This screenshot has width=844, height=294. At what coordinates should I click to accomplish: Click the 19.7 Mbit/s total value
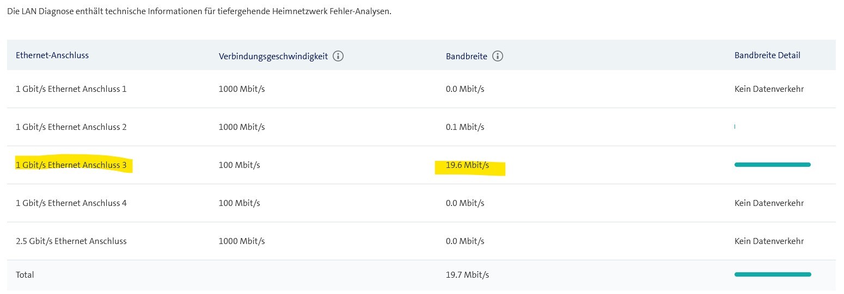467,274
